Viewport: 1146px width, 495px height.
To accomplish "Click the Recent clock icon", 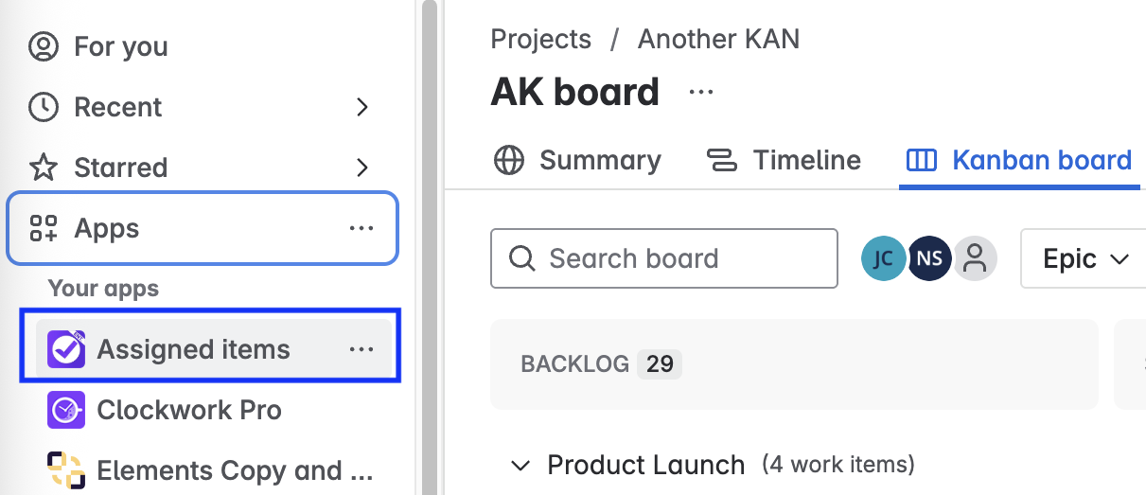I will [44, 107].
